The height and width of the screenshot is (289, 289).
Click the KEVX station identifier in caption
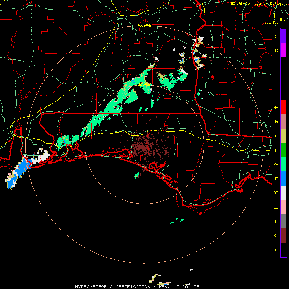(x=165, y=287)
